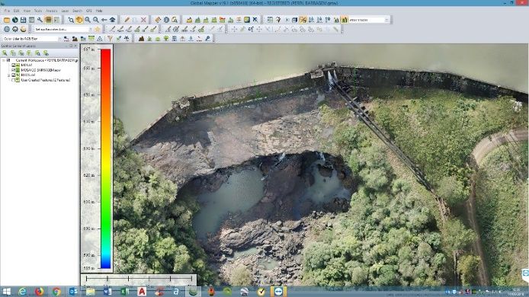This screenshot has height=297, width=529.
Task: Select the Measure ruler tool
Action: (158, 21)
